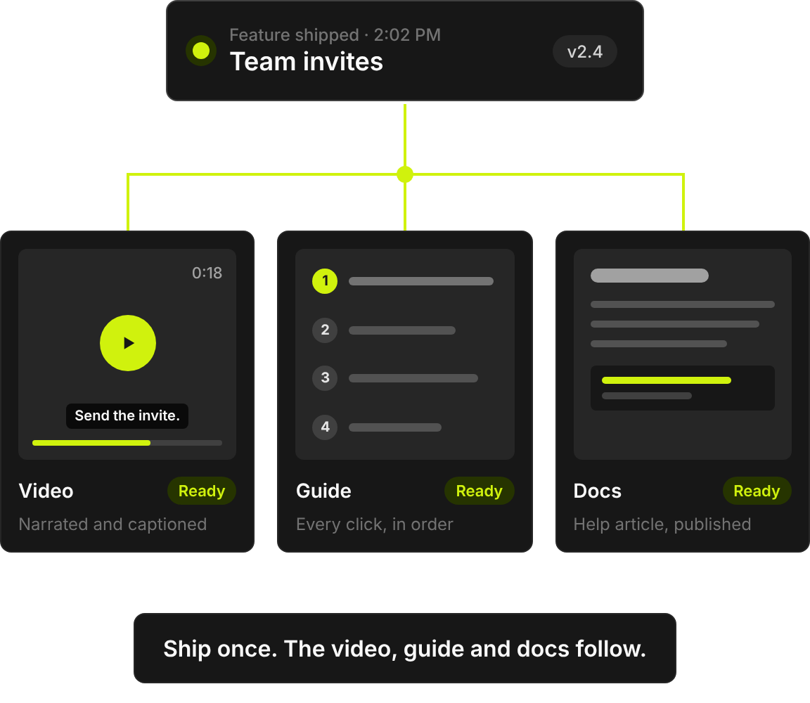The width and height of the screenshot is (810, 703).
Task: Click the highlighted code block in the docs preview
Action: coord(683,388)
